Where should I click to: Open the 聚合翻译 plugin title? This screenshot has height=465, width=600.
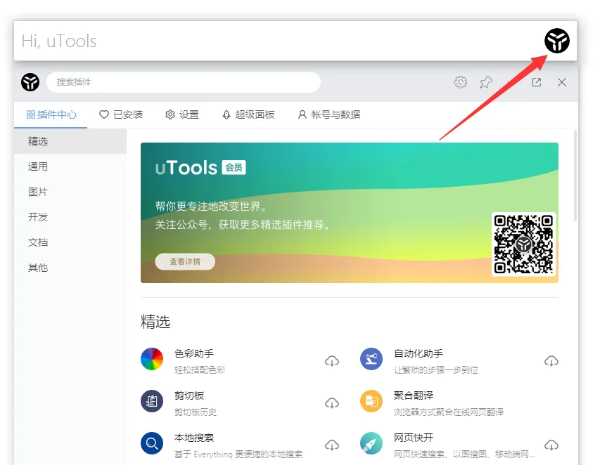click(x=414, y=395)
